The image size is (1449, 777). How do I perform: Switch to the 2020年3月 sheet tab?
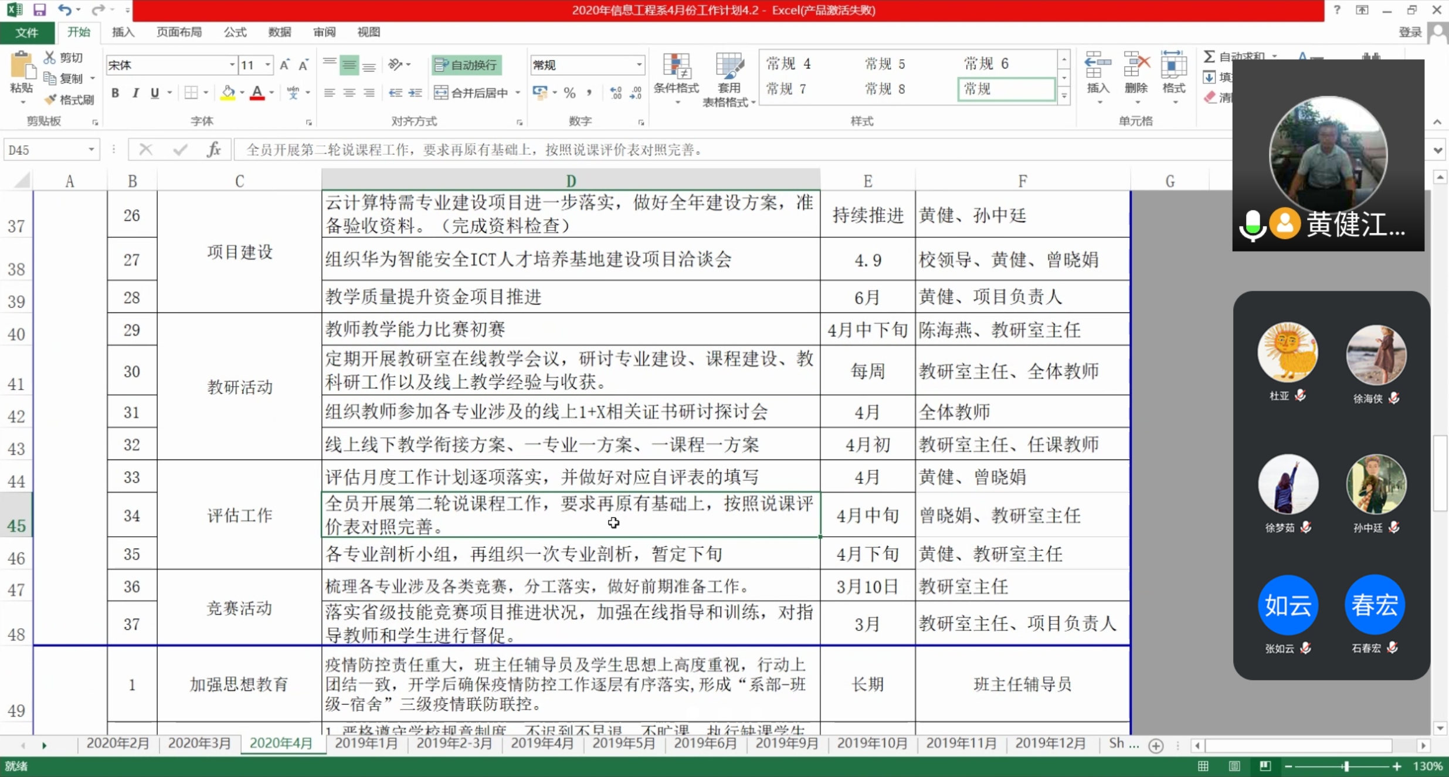click(x=199, y=743)
